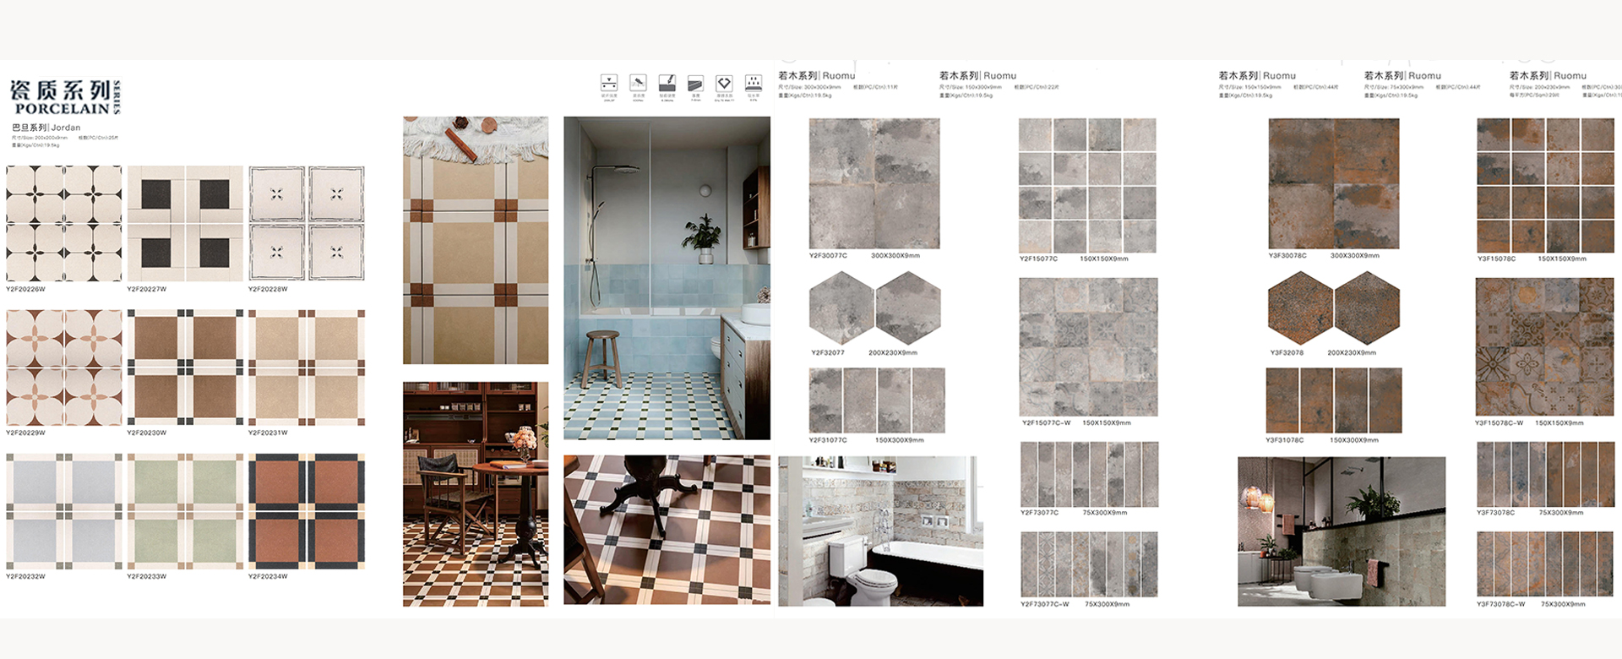Open blue bathroom shower room photo

coord(667,278)
